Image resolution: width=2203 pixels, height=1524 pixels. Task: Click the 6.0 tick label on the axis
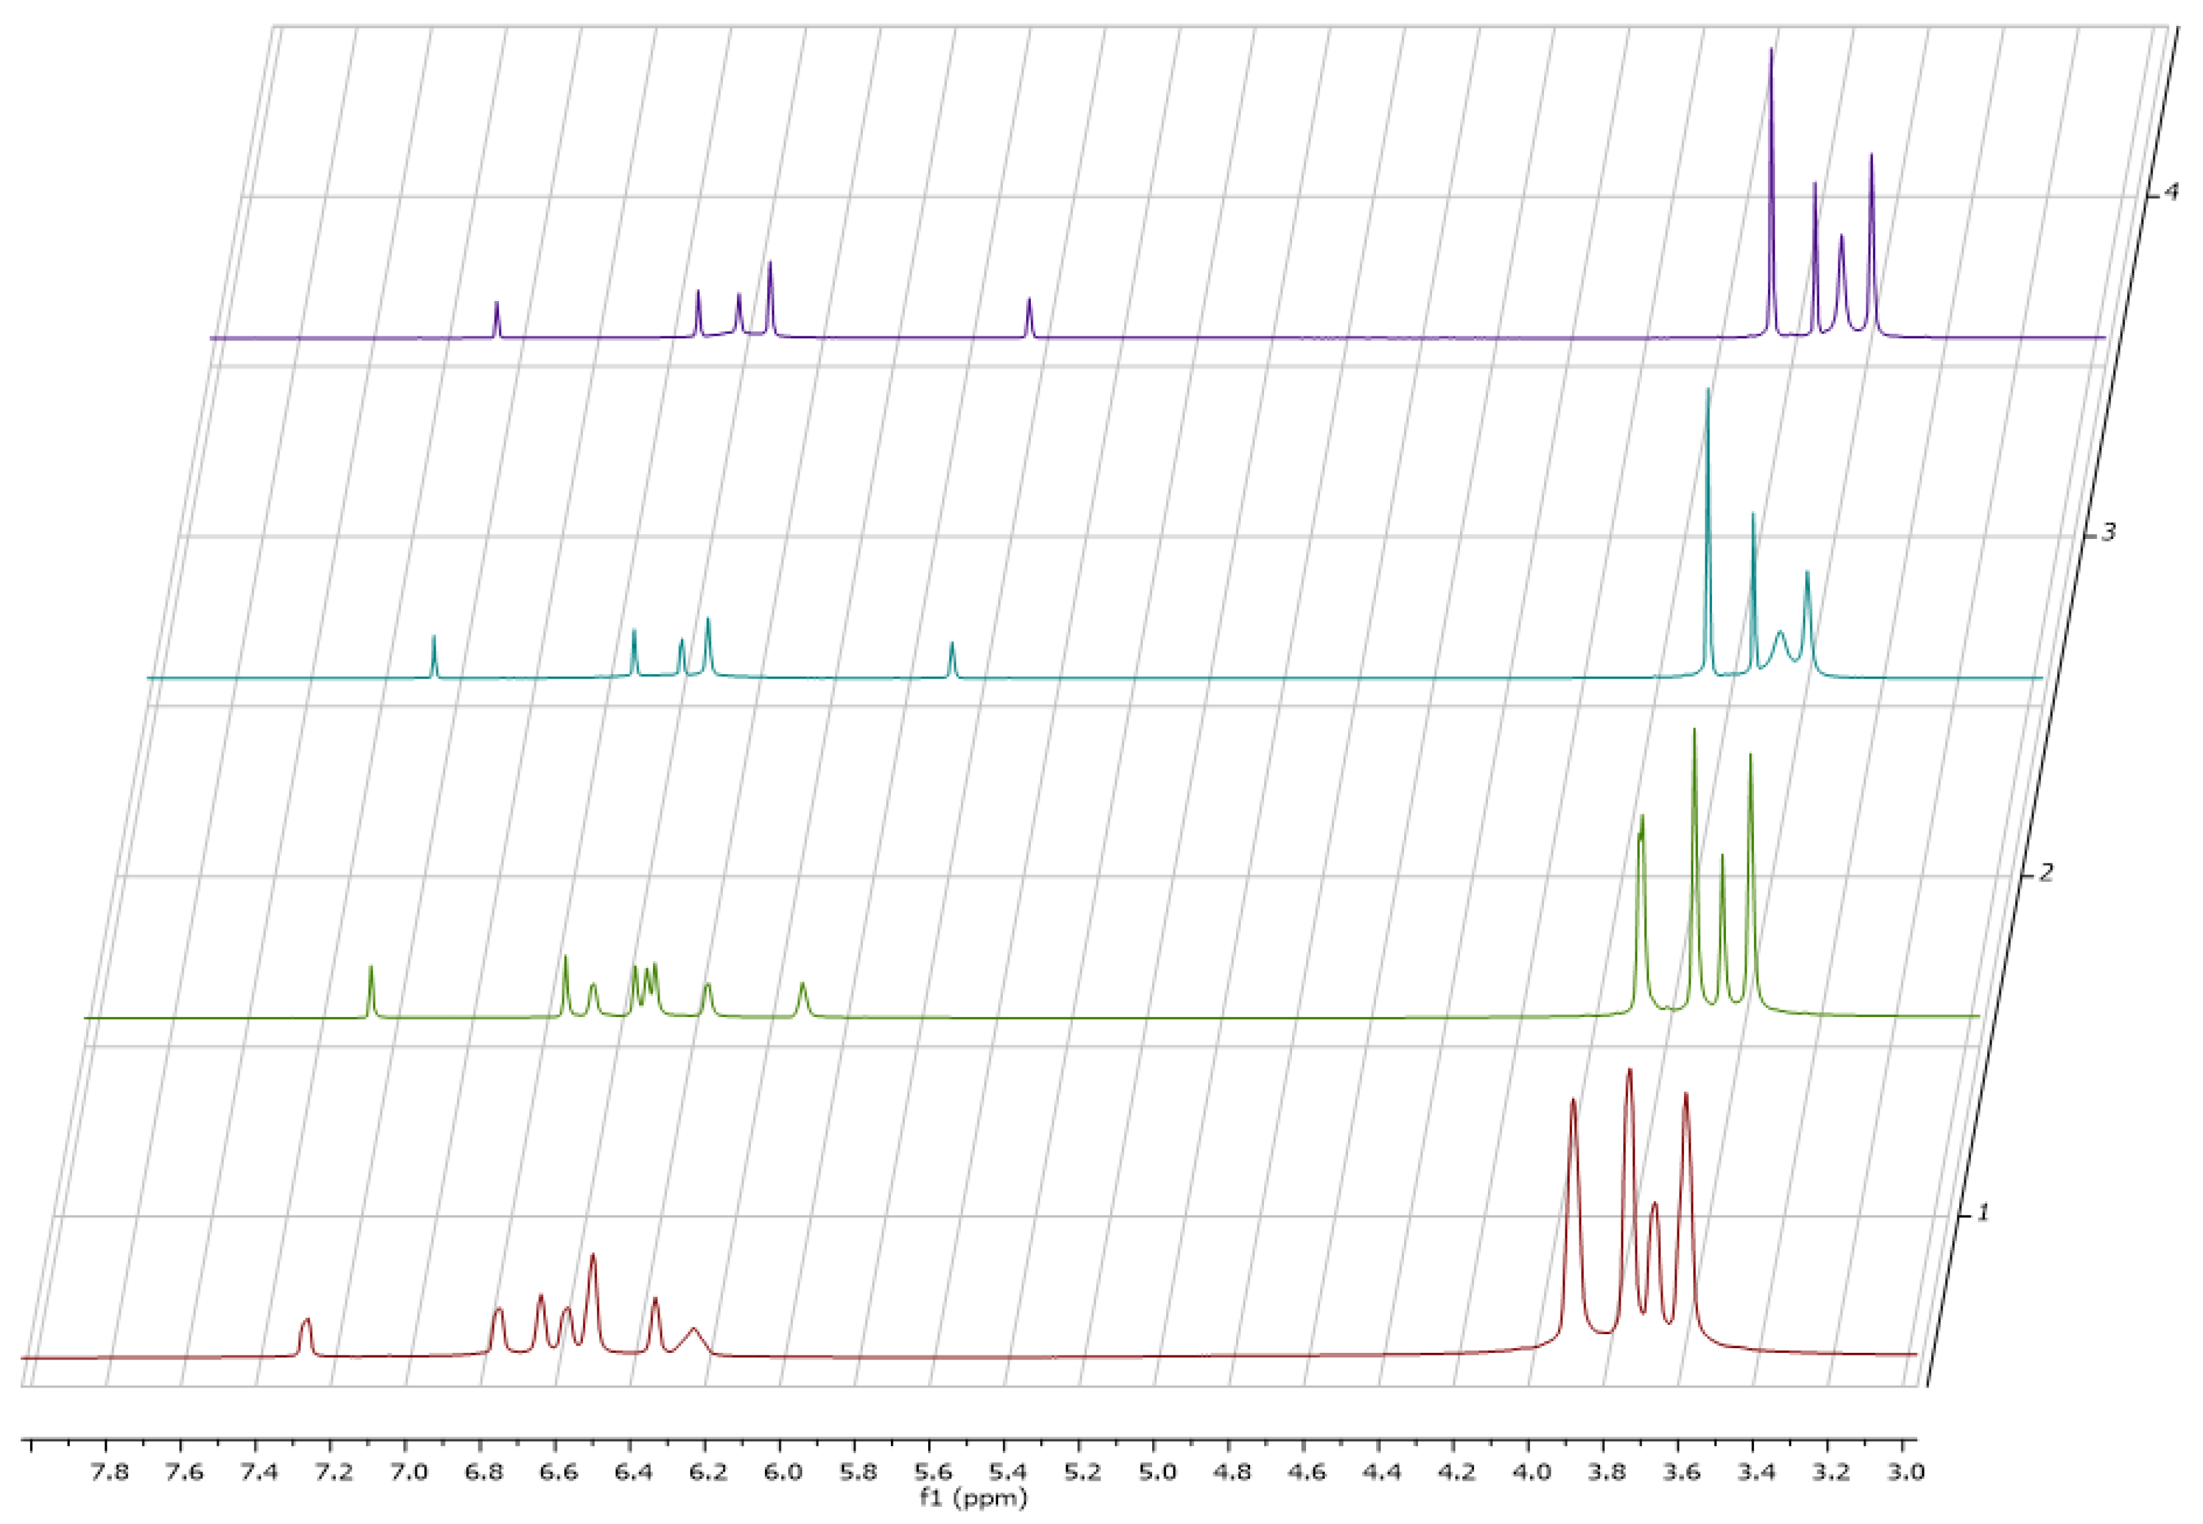(x=782, y=1471)
